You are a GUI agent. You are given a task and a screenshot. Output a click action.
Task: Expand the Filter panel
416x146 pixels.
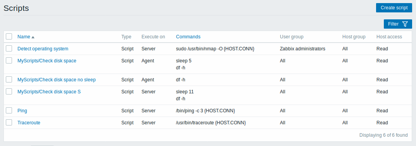pyautogui.click(x=398, y=24)
